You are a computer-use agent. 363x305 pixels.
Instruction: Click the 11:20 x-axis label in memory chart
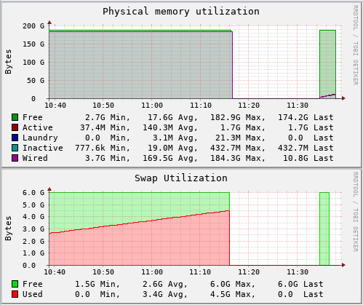pos(249,106)
